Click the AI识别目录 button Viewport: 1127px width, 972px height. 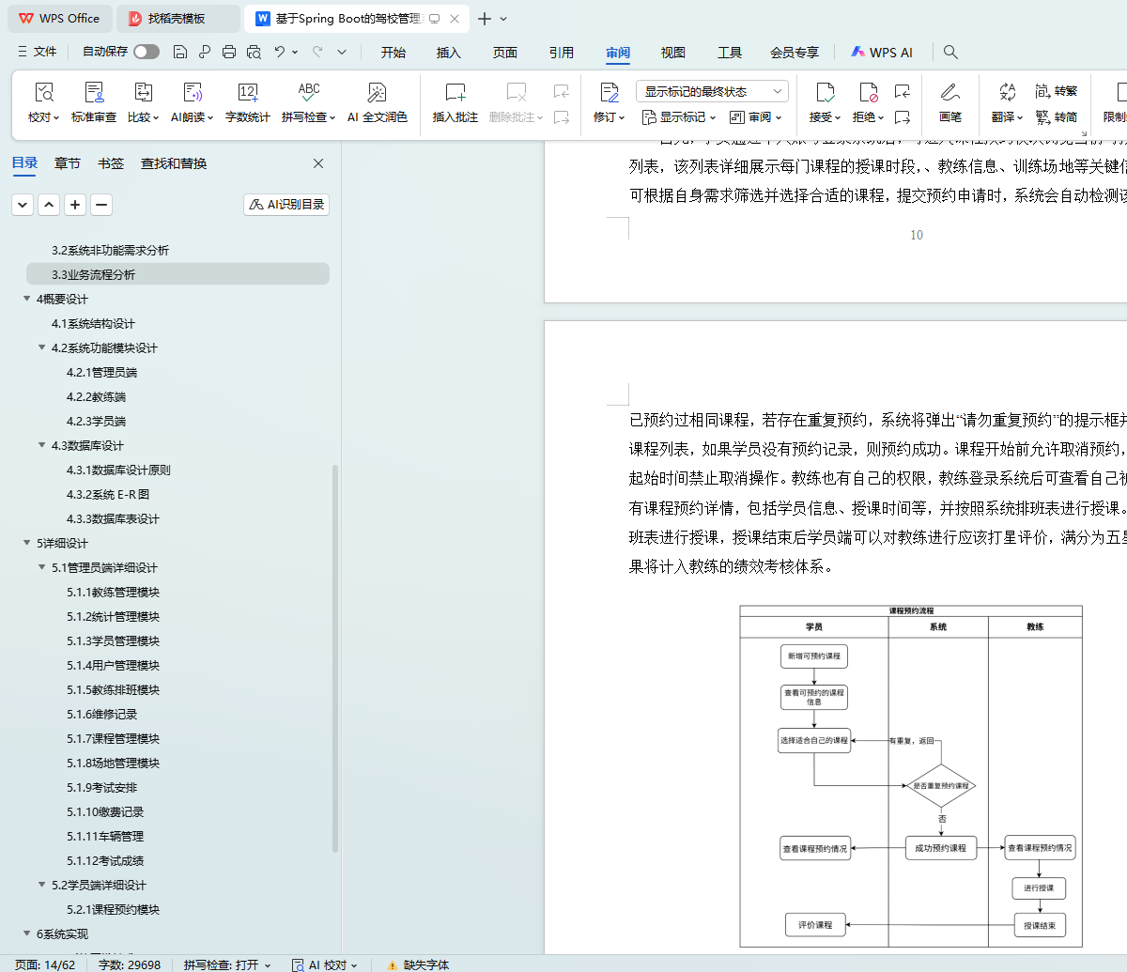click(x=286, y=205)
